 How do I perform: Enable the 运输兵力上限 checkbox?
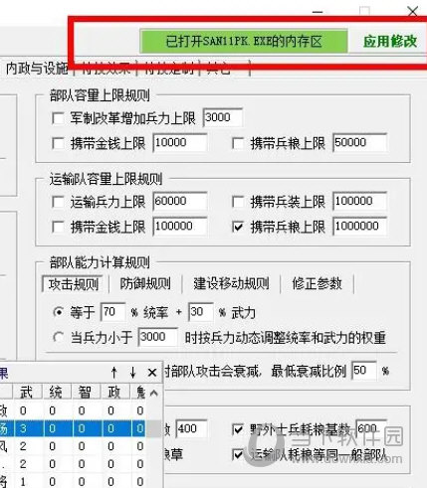pos(58,202)
